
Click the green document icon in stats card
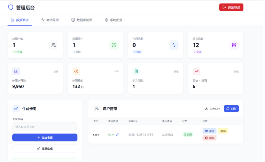pos(136,71)
